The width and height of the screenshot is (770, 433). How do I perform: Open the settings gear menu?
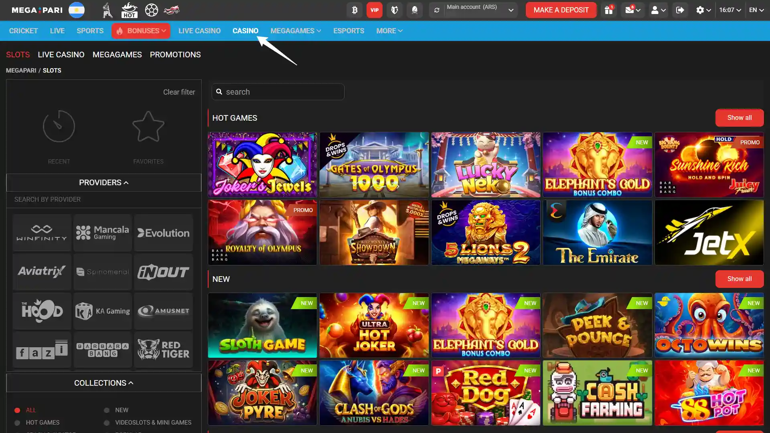click(x=703, y=10)
